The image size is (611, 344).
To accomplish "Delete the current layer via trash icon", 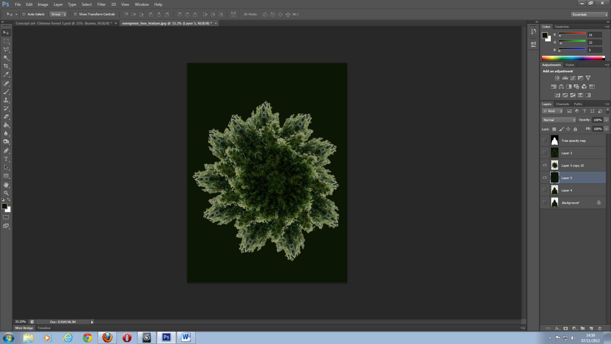I will pos(599,328).
